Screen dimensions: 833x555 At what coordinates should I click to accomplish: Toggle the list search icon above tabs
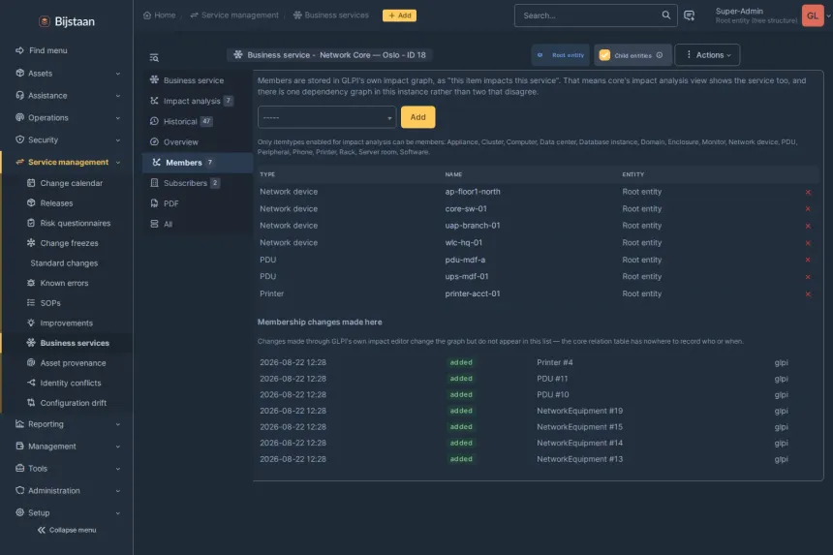154,57
